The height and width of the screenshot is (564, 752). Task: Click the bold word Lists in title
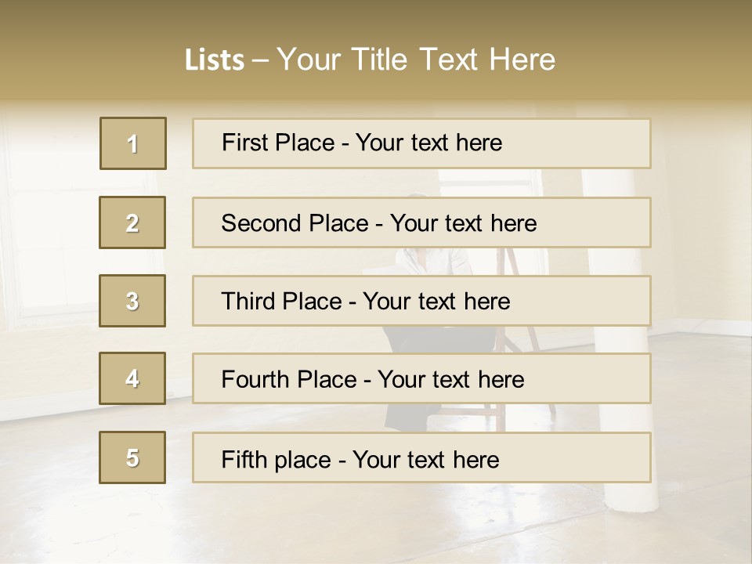215,60
